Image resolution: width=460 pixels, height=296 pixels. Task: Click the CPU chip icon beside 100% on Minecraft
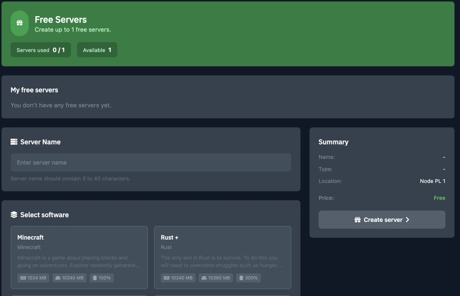[x=95, y=278]
